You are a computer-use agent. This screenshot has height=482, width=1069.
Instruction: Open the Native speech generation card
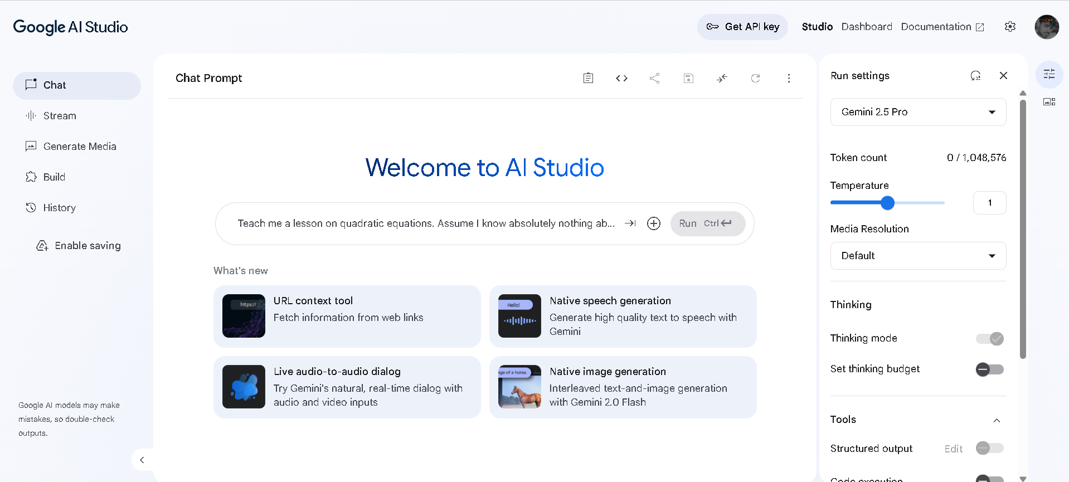(623, 316)
